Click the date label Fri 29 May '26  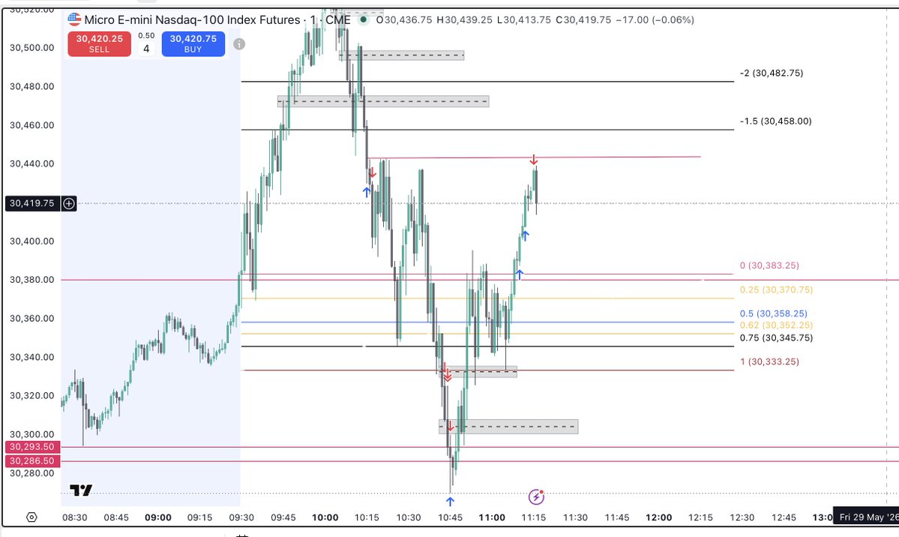point(866,517)
